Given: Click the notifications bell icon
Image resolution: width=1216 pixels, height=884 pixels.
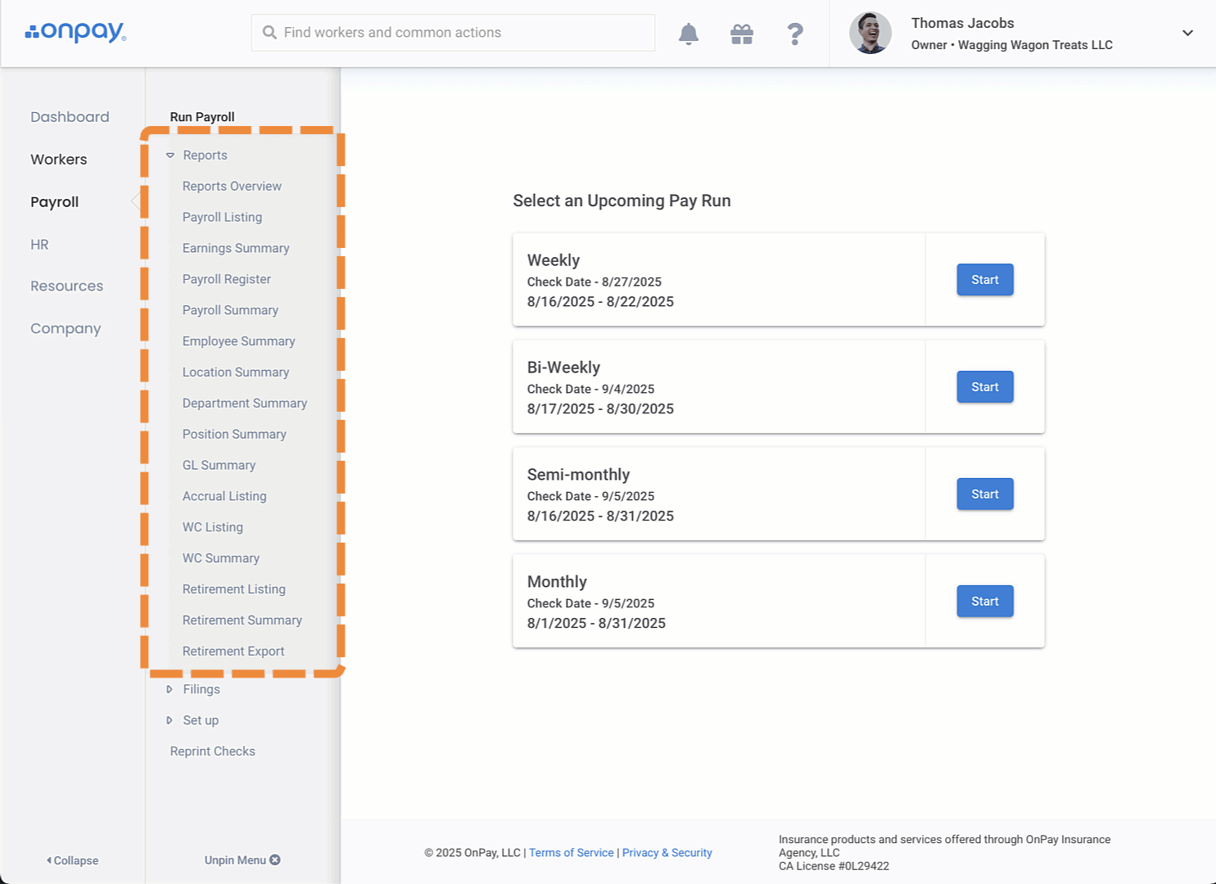Looking at the screenshot, I should tap(689, 34).
